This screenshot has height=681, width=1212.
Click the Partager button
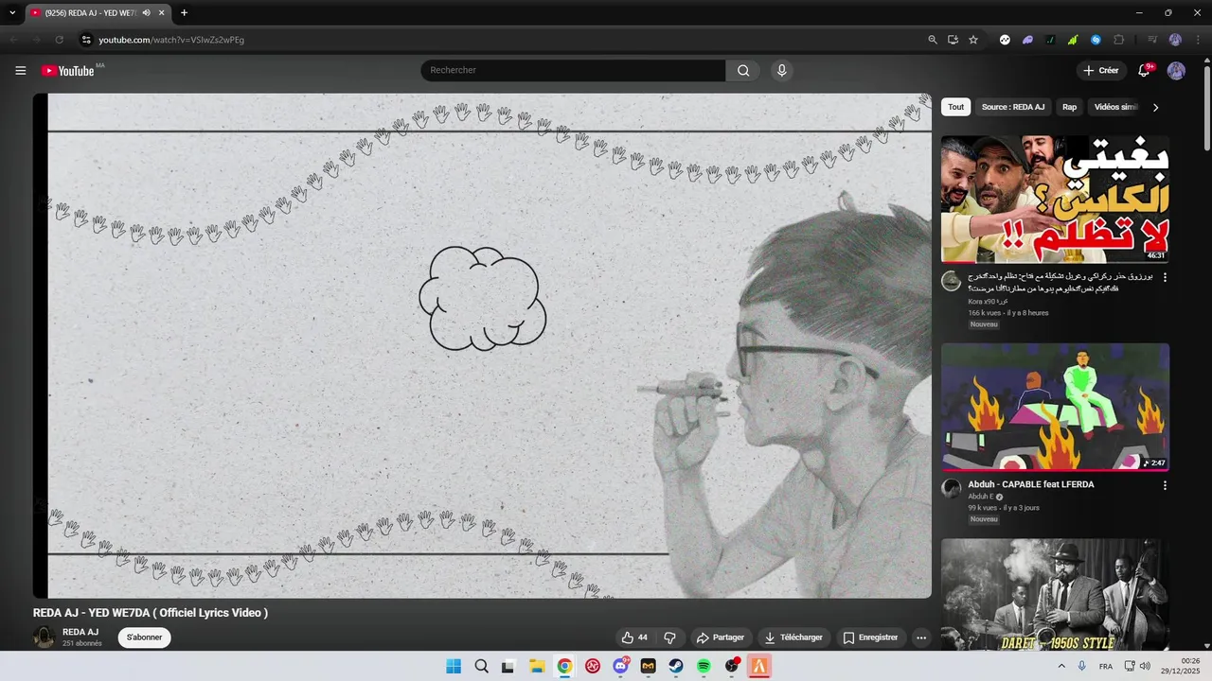tap(720, 637)
